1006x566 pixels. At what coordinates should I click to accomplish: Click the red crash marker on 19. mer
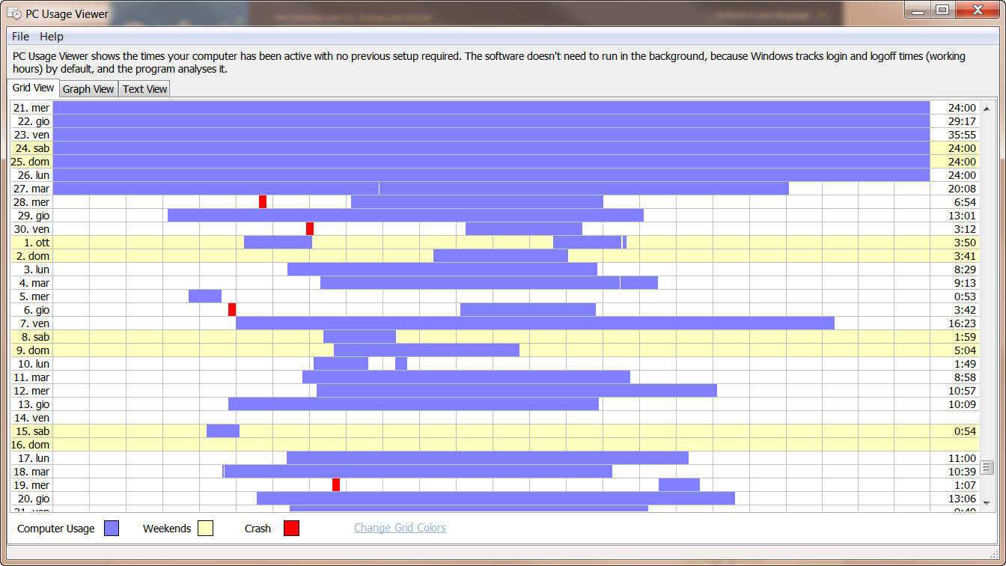tap(336, 485)
